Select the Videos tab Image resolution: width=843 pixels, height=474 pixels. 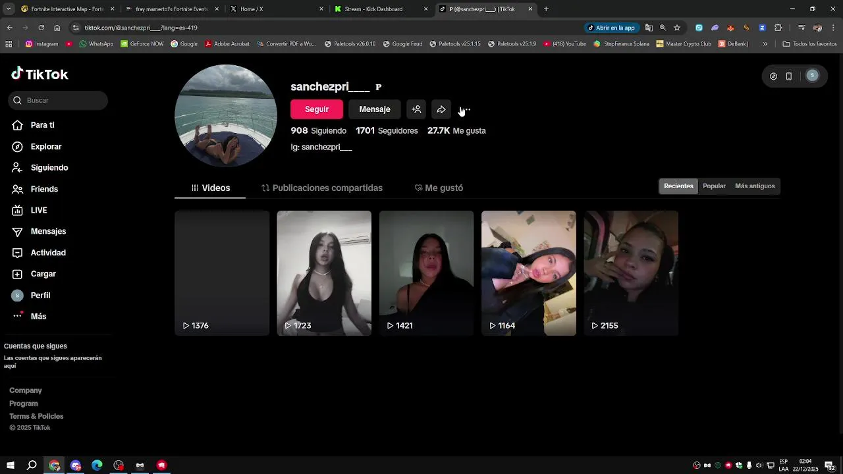[x=210, y=188]
